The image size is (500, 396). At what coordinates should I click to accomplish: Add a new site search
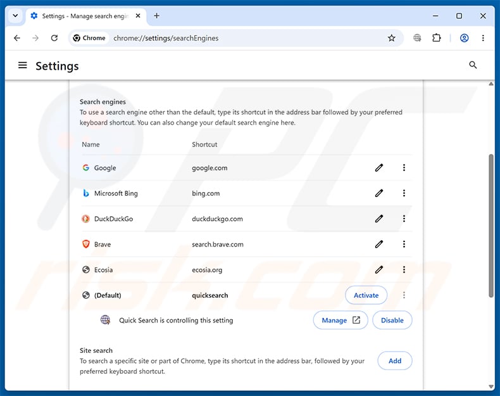[395, 361]
